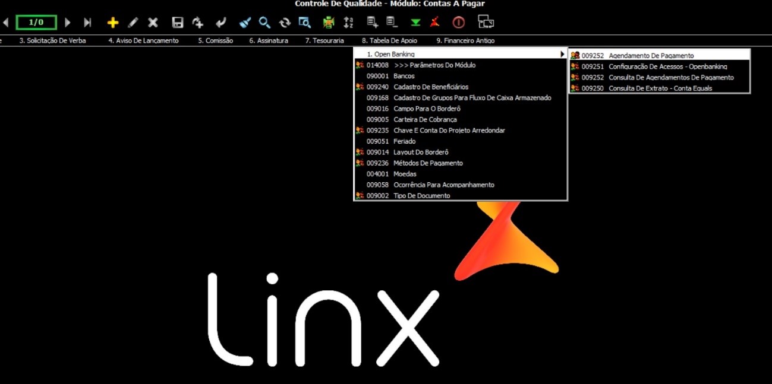Select 009005 Carteira De Cobrança
The width and height of the screenshot is (772, 384).
point(461,119)
